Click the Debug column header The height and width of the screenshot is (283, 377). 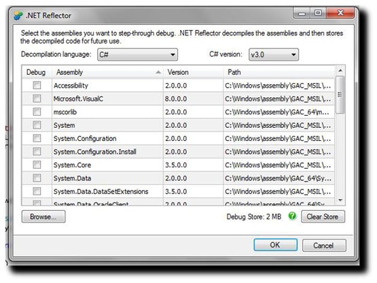click(x=36, y=72)
